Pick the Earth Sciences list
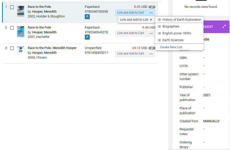The image size is (230, 150). click(173, 40)
